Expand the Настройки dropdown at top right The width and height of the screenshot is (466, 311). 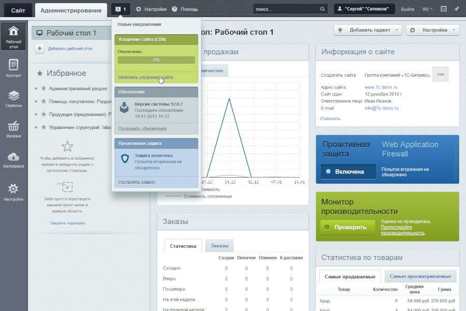[432, 30]
